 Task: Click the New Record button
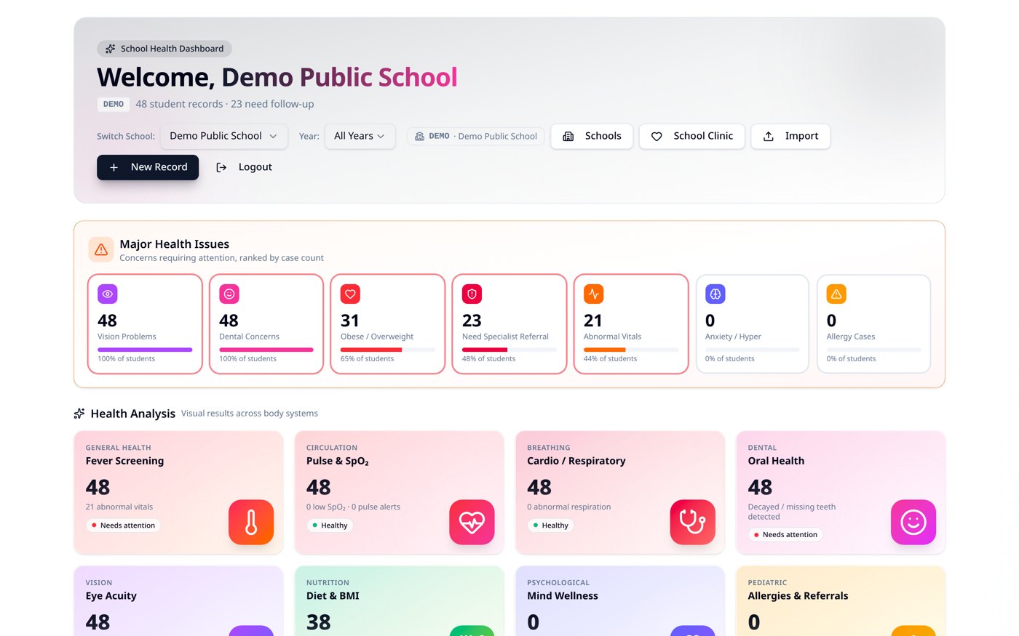pyautogui.click(x=148, y=167)
